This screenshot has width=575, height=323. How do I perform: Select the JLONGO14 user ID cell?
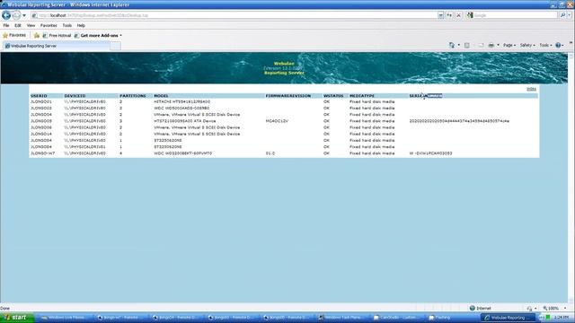coord(41,134)
